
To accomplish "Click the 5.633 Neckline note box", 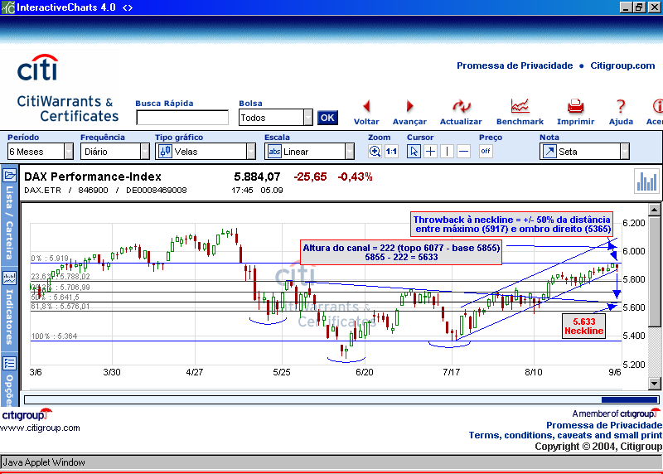I will coord(583,326).
